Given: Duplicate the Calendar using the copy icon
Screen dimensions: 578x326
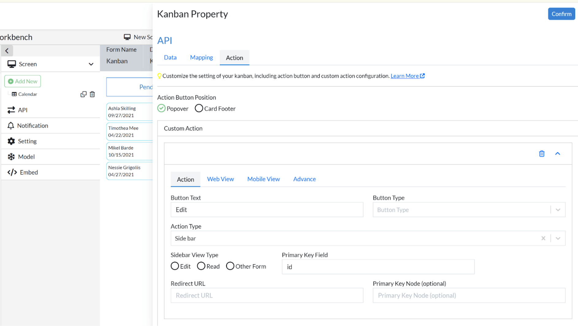Looking at the screenshot, I should [83, 94].
